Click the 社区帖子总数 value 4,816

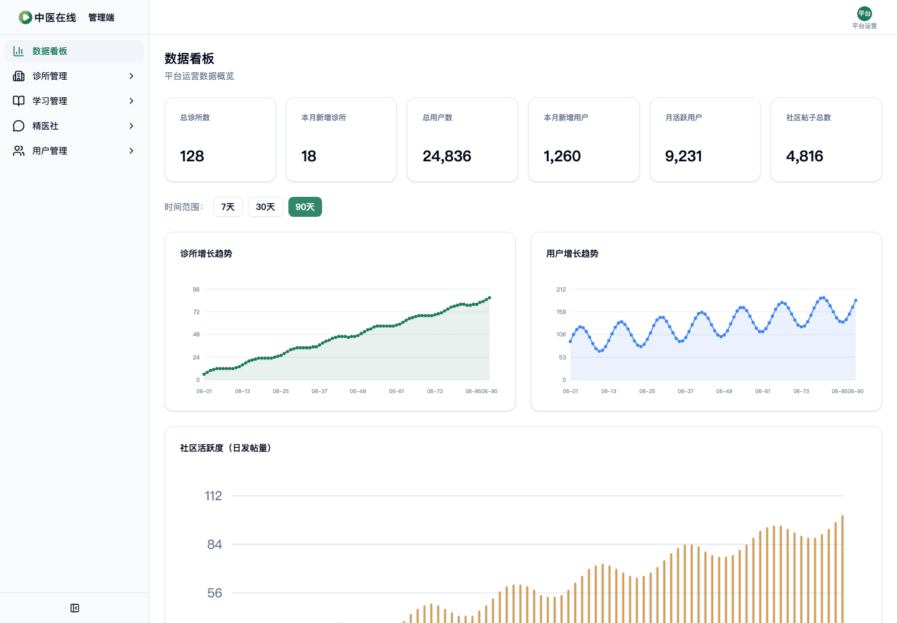[x=805, y=156]
